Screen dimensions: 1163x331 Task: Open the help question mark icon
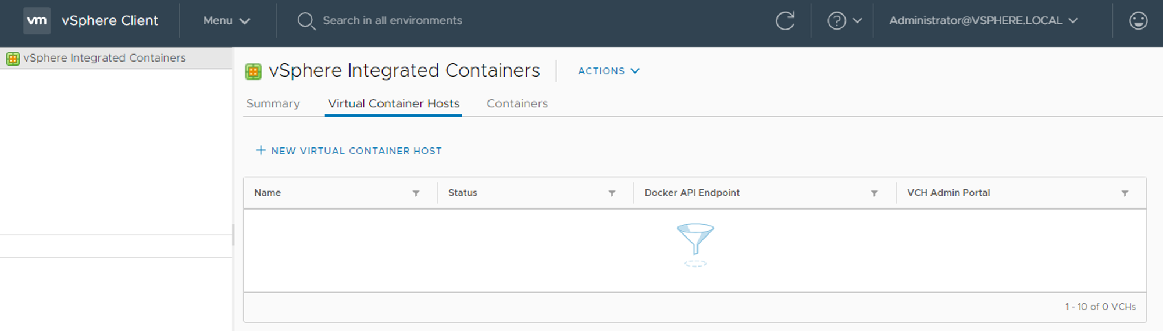click(836, 21)
